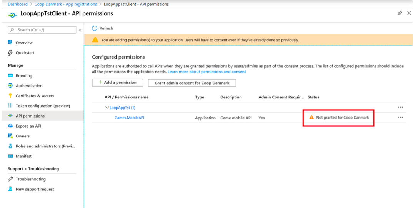Screen dimensions: 413x211
Task: Go to Dashboard breadcrumb
Action: click(x=18, y=4)
